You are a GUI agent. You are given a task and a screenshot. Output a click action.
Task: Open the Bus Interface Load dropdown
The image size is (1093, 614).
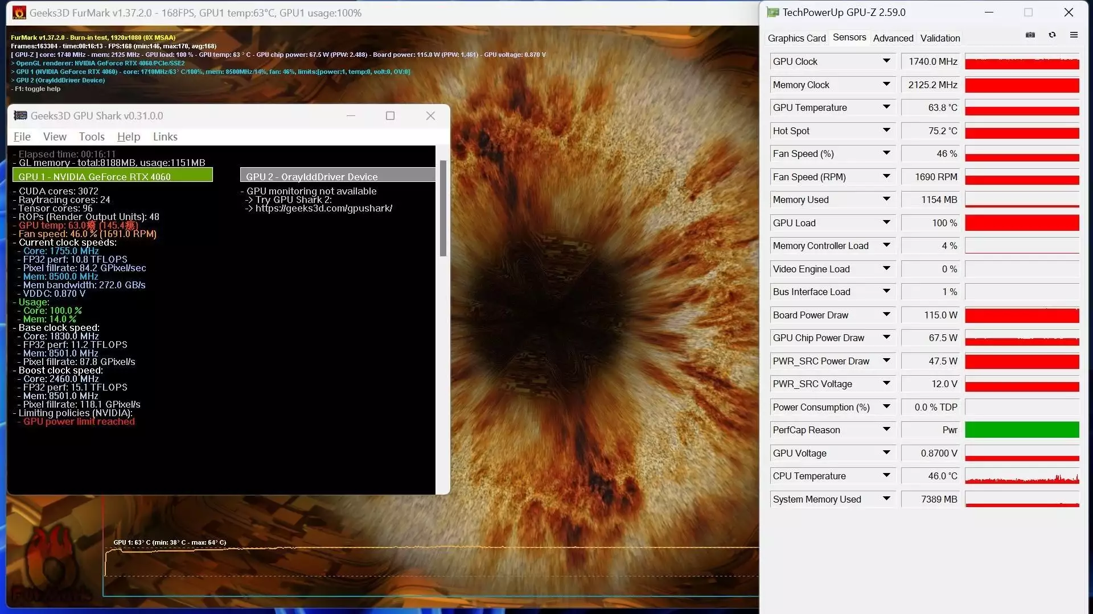886,291
